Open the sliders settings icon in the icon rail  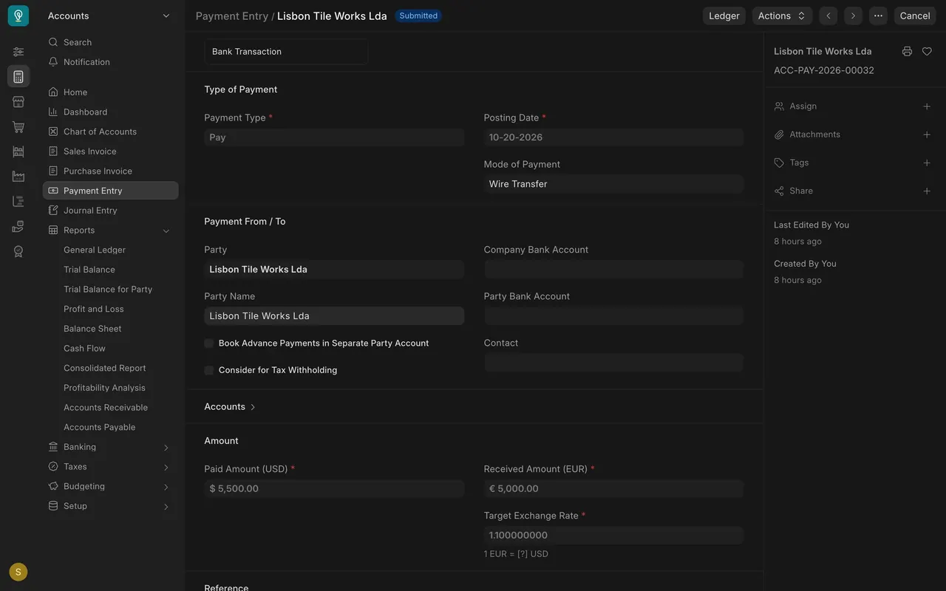pos(18,51)
